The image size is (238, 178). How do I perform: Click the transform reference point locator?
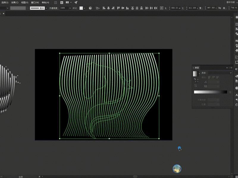click(162, 8)
